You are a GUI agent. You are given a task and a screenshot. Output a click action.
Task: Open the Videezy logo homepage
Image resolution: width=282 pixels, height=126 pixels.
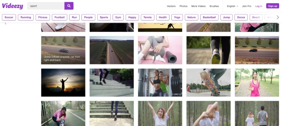click(13, 6)
